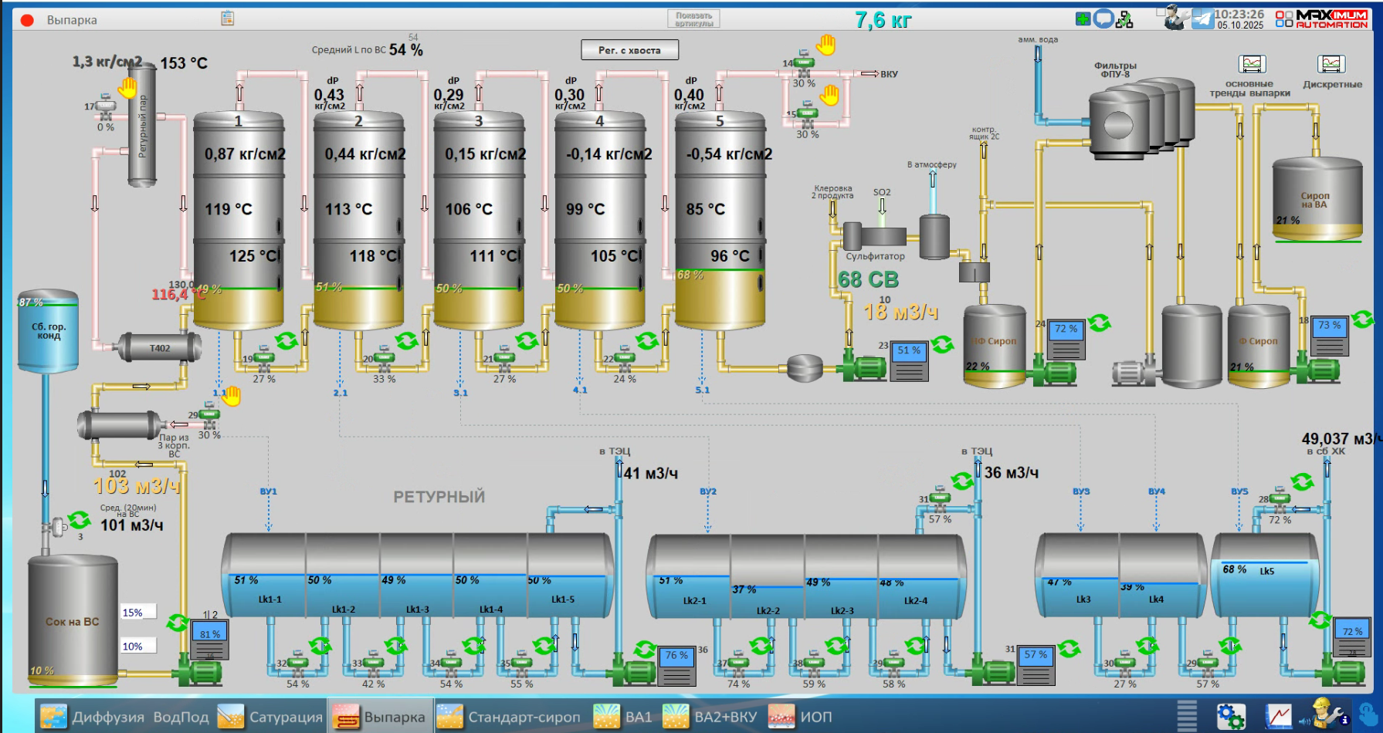Toggle the checkbox beside the operator icon
The image size is (1383, 733).
(x=1161, y=12)
